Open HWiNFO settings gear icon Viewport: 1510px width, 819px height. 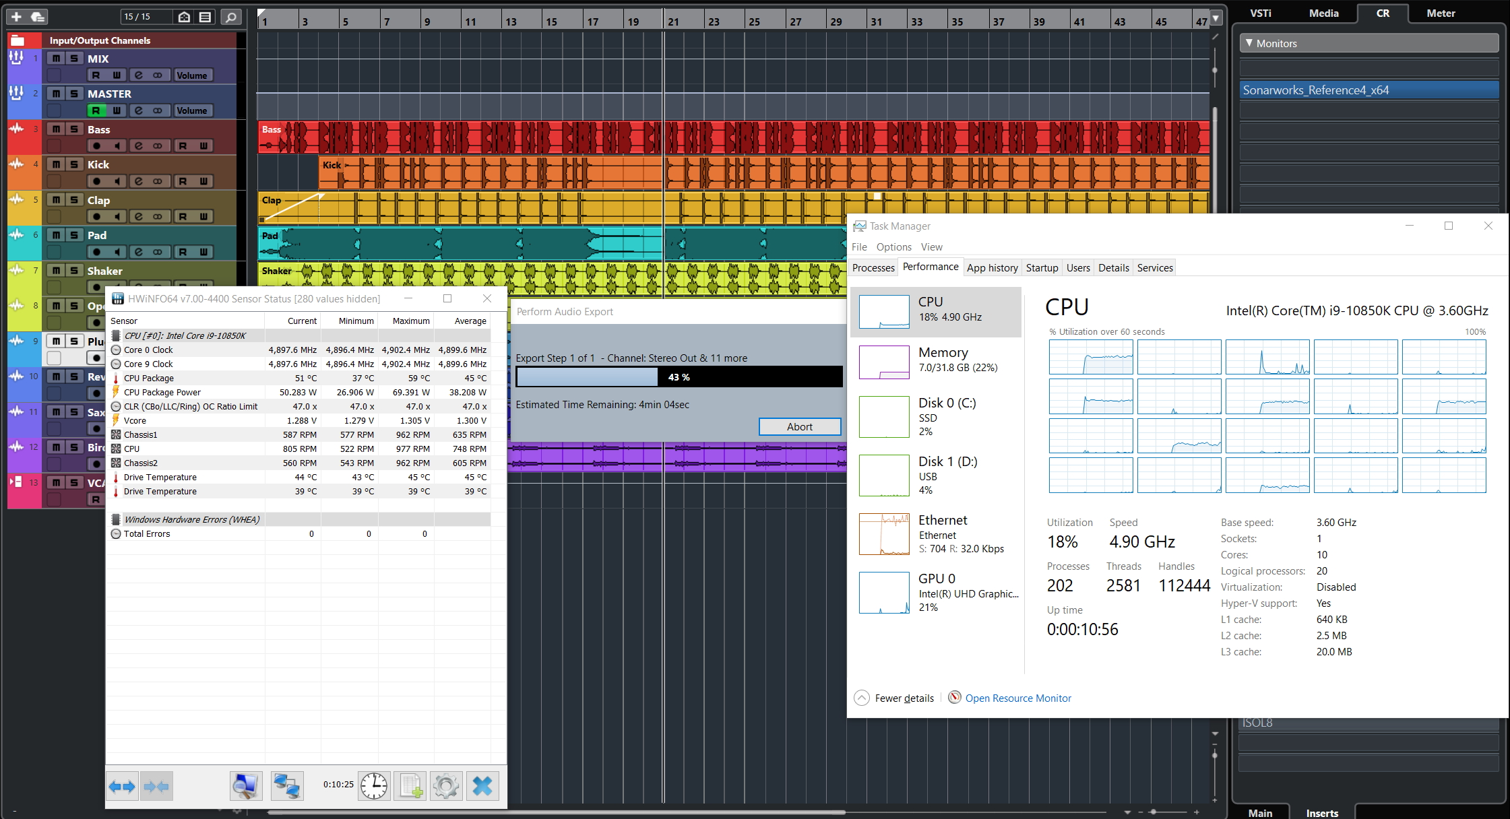coord(445,785)
